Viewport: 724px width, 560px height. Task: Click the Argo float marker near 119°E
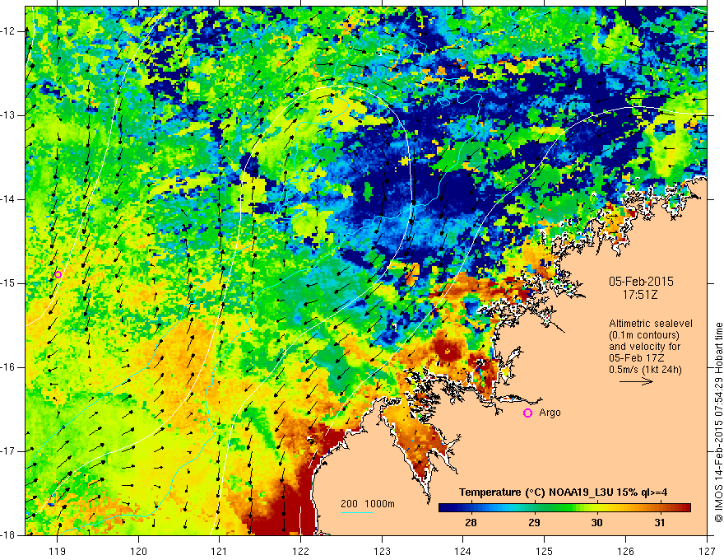pos(58,274)
